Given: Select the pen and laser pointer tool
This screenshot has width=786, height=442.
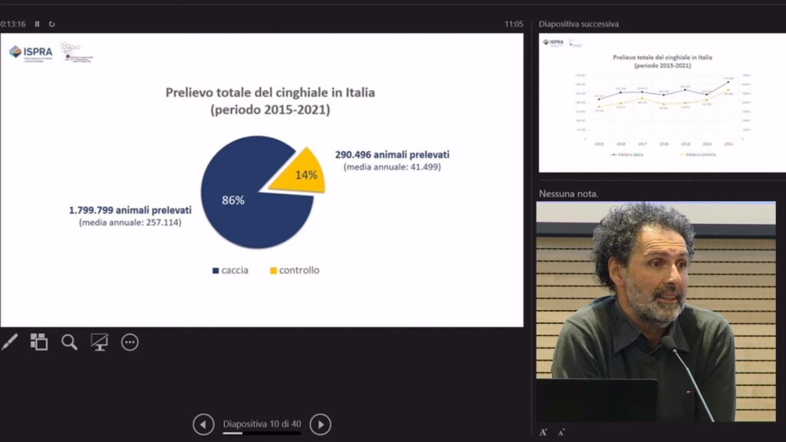Looking at the screenshot, I should coord(9,342).
